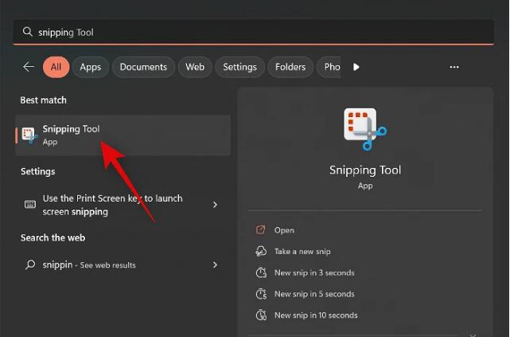The height and width of the screenshot is (337, 510).
Task: Choose Open in the preview pane
Action: tap(284, 230)
